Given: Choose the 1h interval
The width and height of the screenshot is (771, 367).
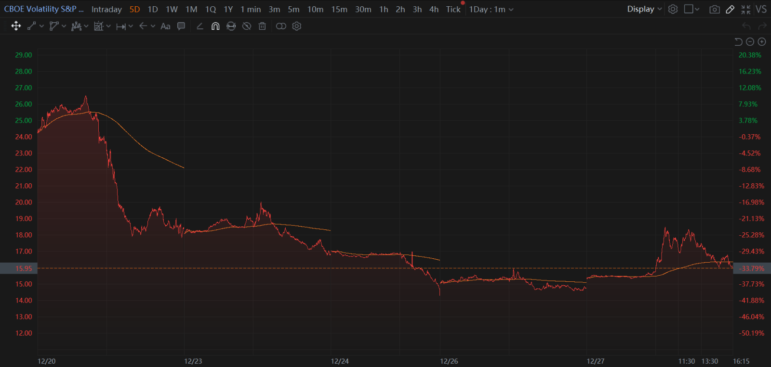Looking at the screenshot, I should pos(384,9).
